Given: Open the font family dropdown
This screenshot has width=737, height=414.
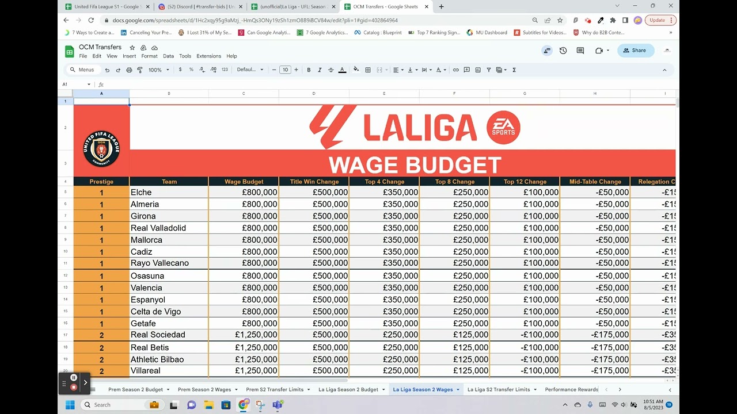Looking at the screenshot, I should 250,70.
